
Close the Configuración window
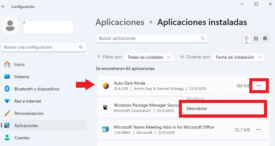click(270, 4)
